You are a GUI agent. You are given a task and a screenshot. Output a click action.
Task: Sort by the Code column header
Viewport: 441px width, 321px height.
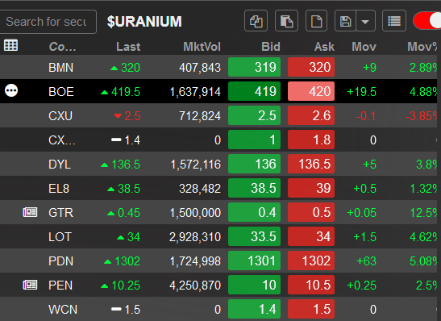pyautogui.click(x=62, y=47)
